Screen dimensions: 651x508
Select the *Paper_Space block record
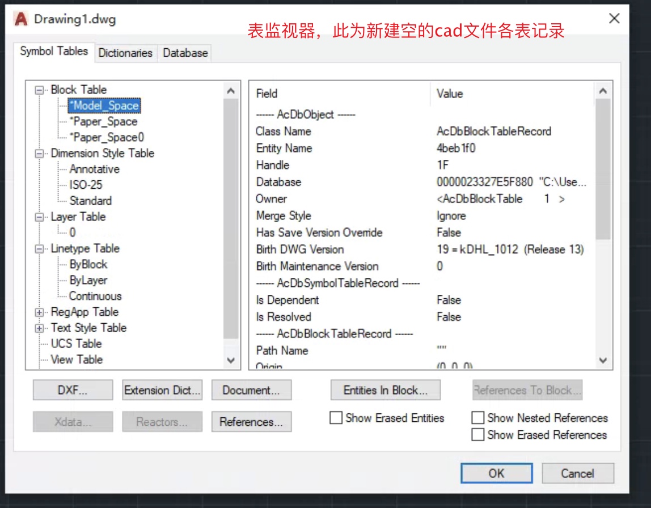pyautogui.click(x=103, y=121)
